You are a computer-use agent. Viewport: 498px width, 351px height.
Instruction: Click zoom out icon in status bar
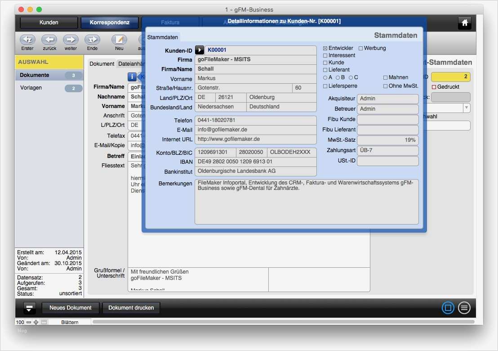(x=29, y=322)
